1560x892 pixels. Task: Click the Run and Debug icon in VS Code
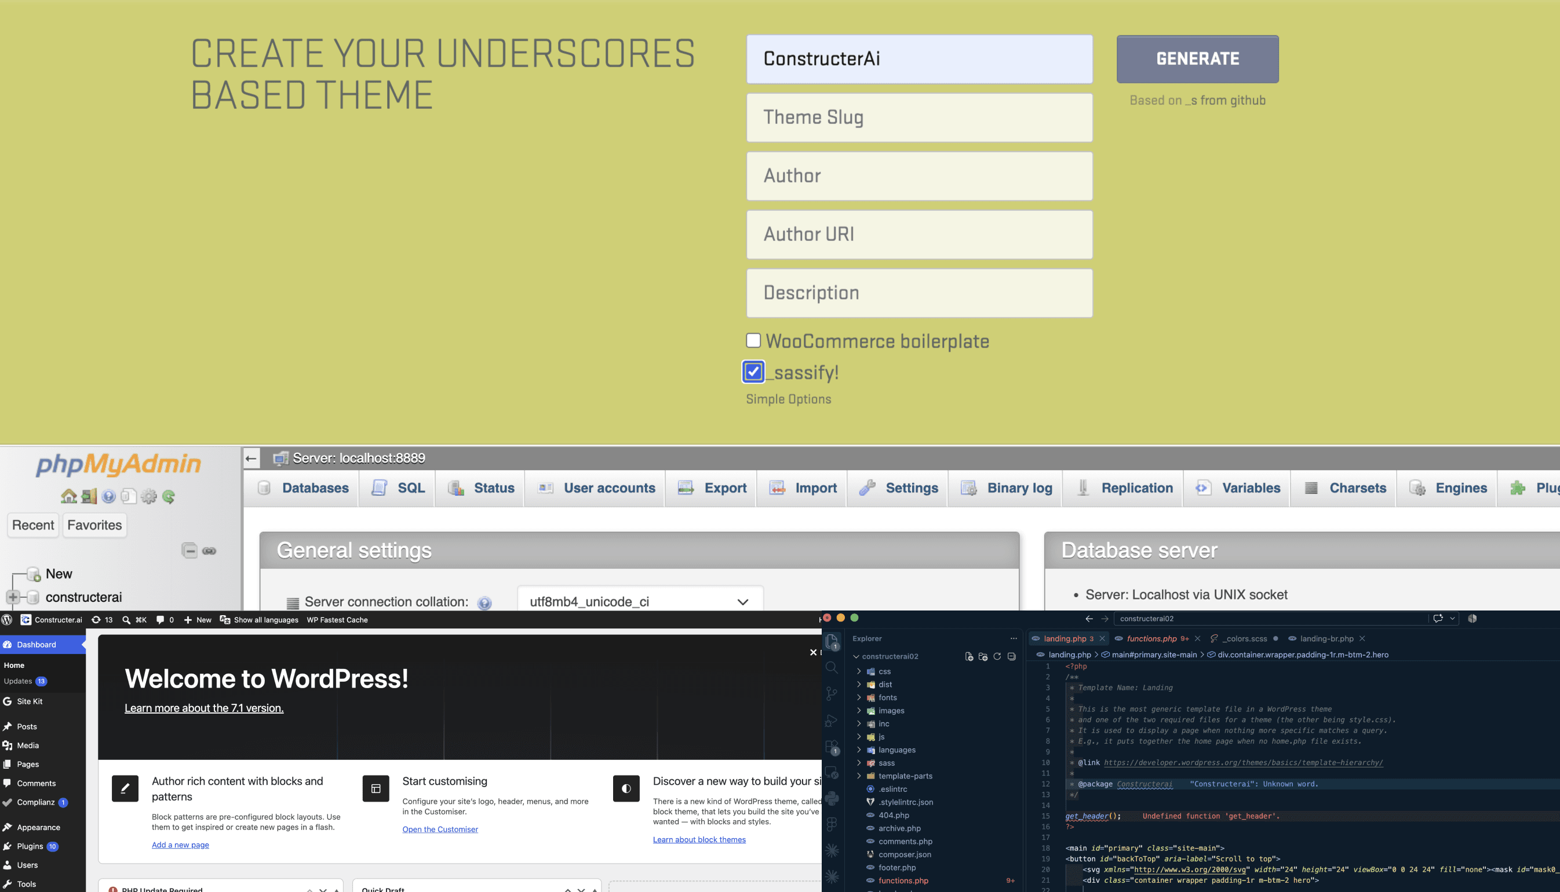(832, 720)
